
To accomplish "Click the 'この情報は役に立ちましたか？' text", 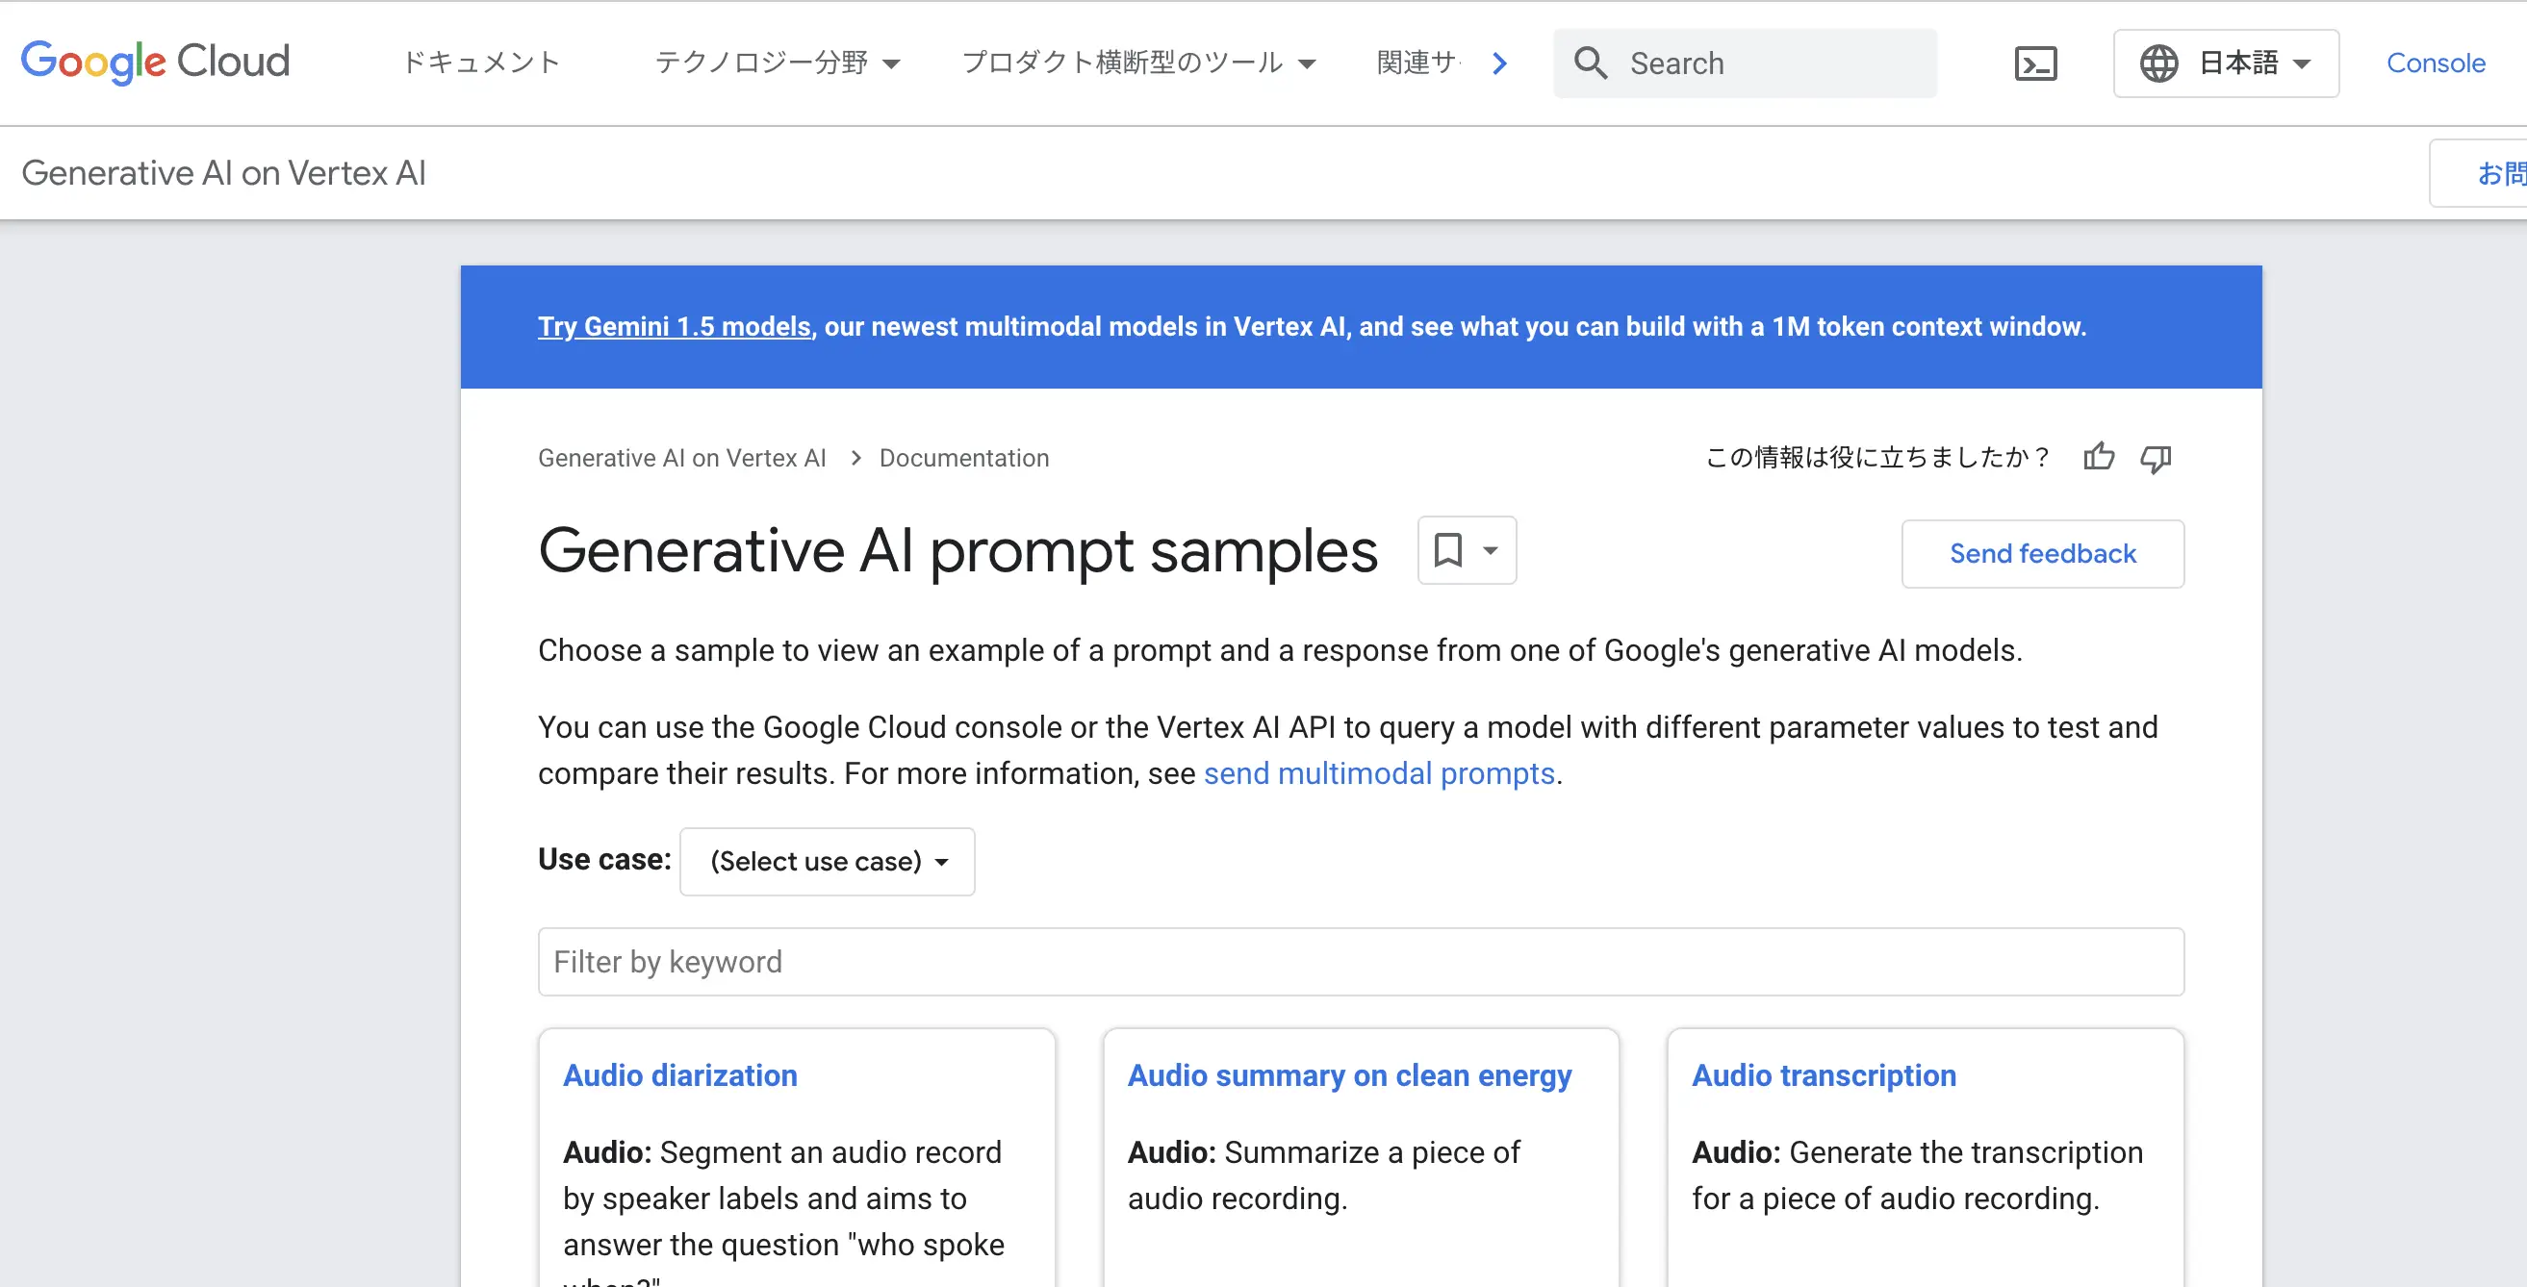I will 1878,458.
